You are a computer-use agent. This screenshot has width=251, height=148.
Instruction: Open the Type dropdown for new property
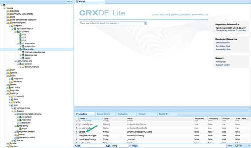[130, 146]
